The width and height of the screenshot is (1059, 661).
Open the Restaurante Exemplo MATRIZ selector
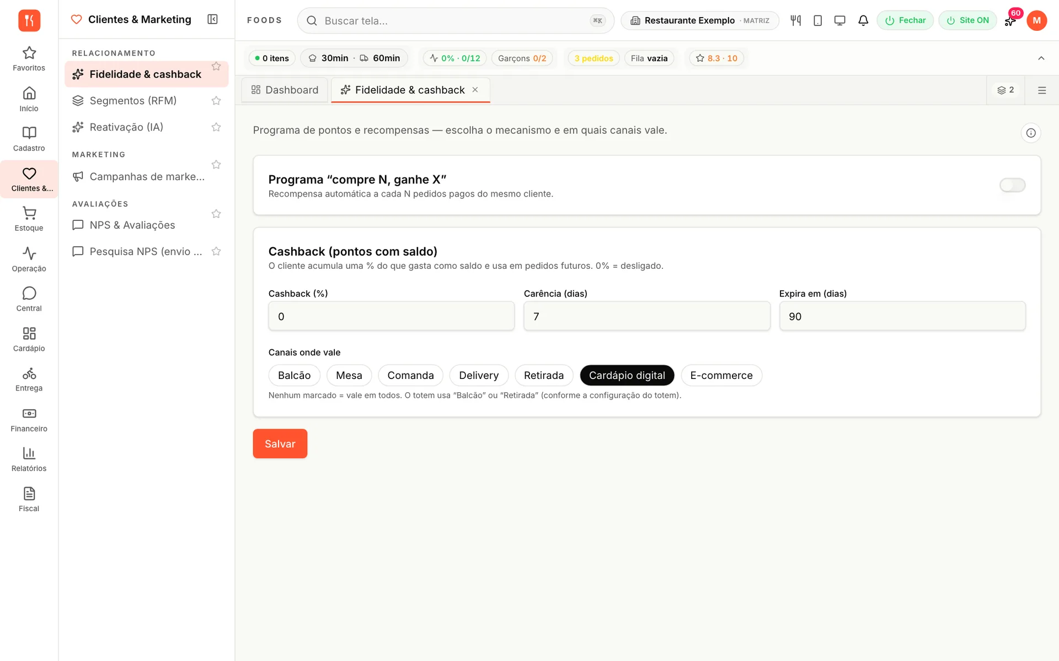tap(699, 20)
